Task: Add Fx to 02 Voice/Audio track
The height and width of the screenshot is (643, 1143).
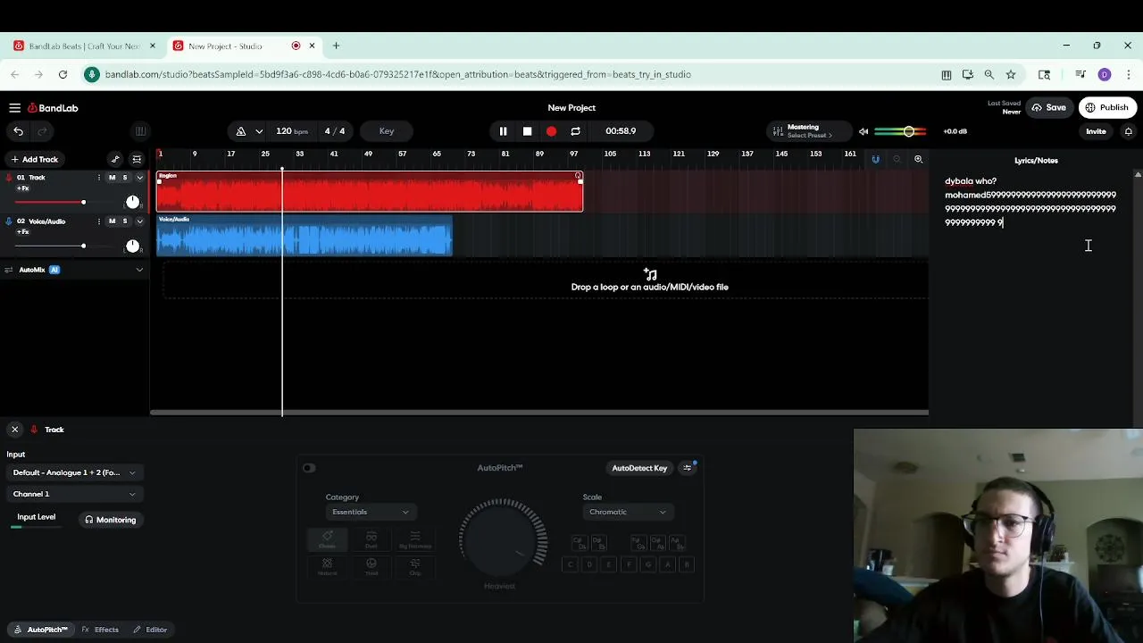Action: [x=23, y=231]
